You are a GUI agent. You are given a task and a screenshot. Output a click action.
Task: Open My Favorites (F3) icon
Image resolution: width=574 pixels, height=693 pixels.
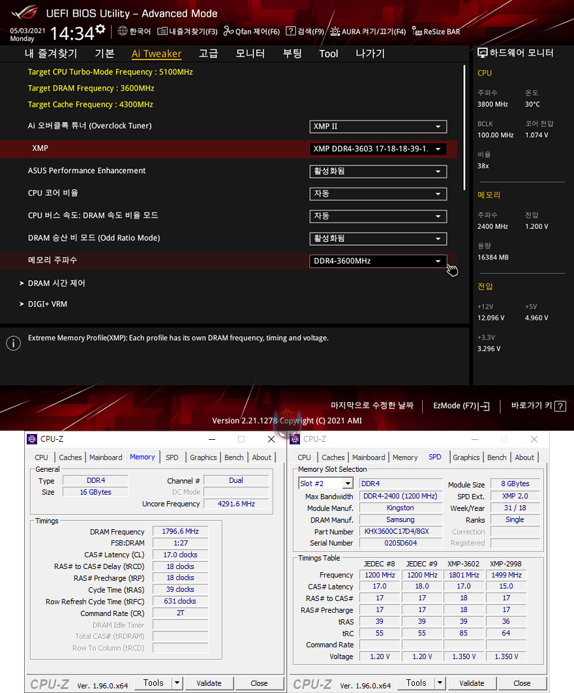(162, 31)
